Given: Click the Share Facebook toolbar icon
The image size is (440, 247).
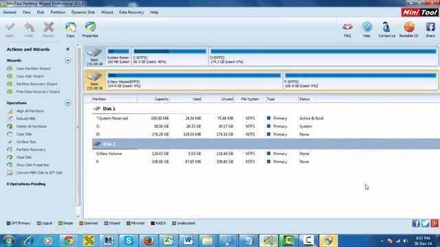Looking at the screenshot, I should coord(430,30).
